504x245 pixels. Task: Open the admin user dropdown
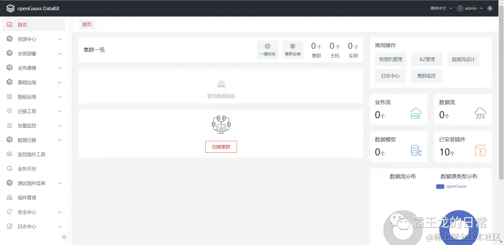[470, 8]
